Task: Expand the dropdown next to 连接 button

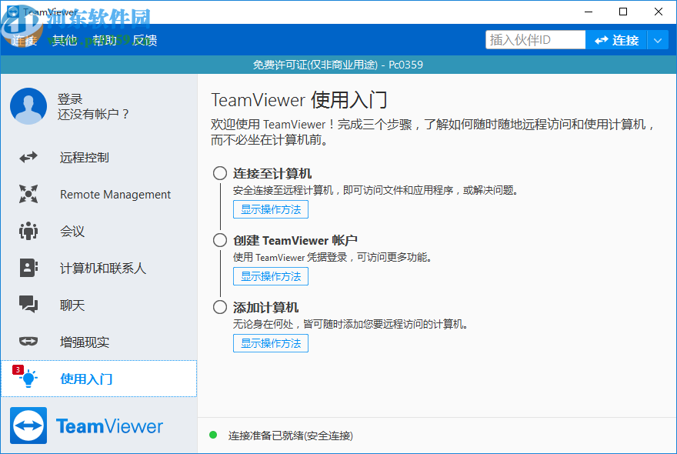Action: (658, 38)
